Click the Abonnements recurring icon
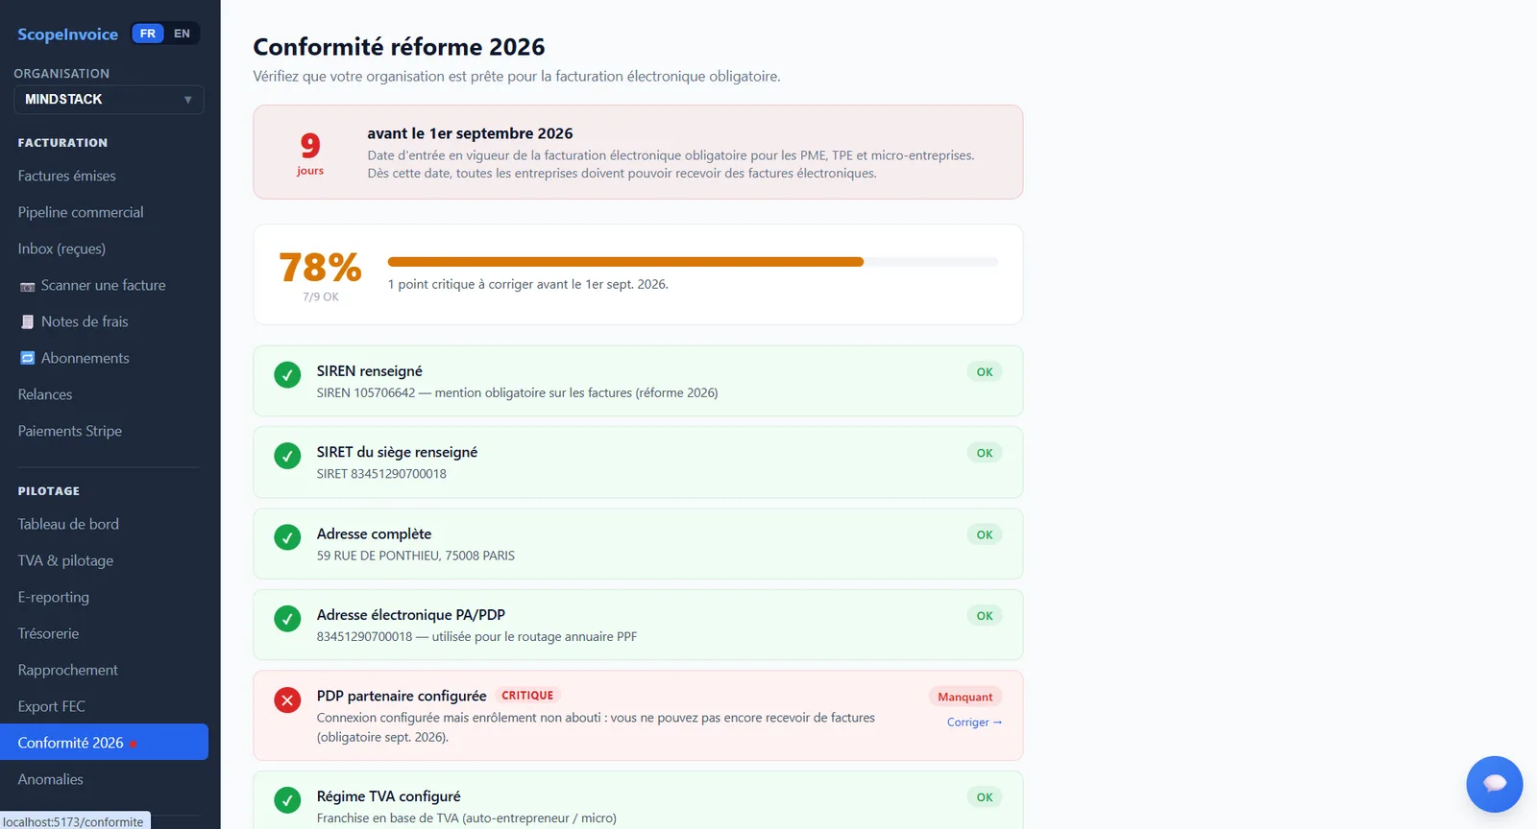This screenshot has height=829, width=1537. pyautogui.click(x=28, y=358)
